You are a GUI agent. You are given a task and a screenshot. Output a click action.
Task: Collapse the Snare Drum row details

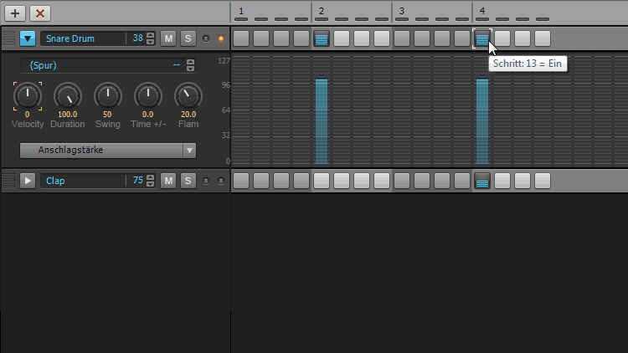pos(28,38)
